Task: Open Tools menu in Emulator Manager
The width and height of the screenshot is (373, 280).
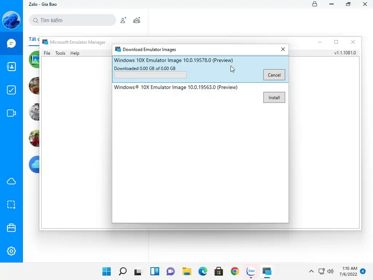Action: point(60,53)
